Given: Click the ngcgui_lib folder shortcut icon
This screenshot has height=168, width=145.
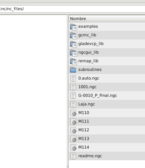Looking at the screenshot, I should coord(73,53).
